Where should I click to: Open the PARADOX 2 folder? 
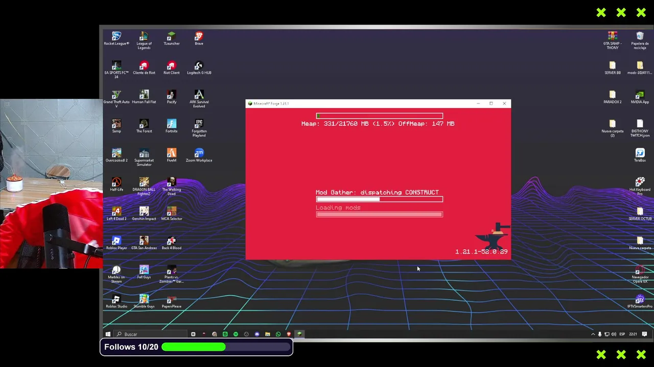click(x=613, y=97)
